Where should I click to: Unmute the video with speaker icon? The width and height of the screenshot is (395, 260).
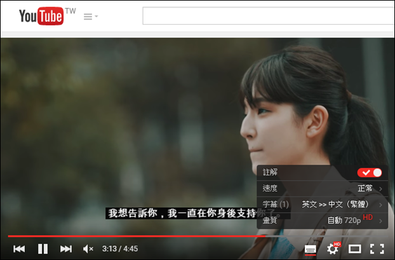[x=88, y=249]
